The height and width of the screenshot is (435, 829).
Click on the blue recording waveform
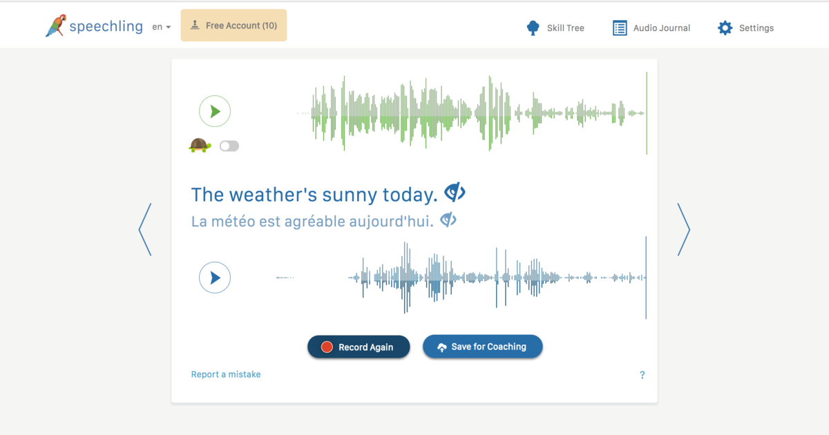(461, 278)
